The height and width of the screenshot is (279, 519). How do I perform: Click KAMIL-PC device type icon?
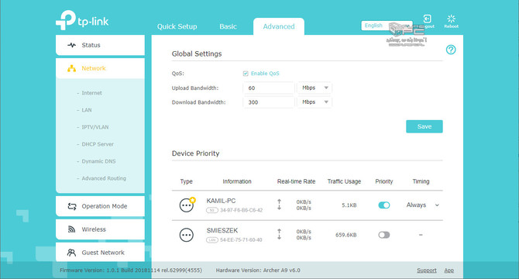coord(187,205)
